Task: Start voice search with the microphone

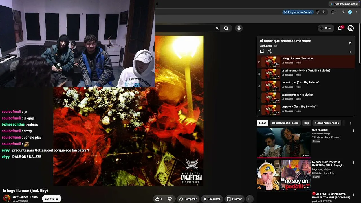Action: 239,28
